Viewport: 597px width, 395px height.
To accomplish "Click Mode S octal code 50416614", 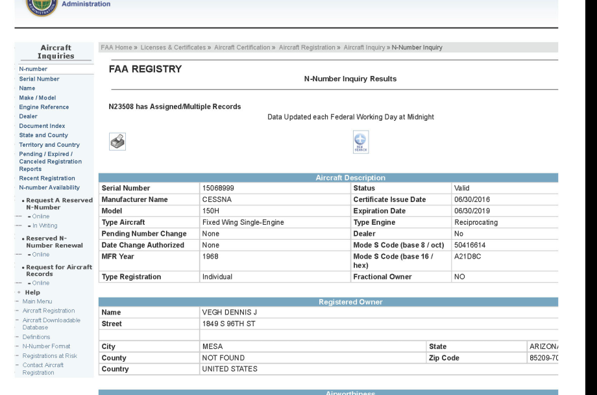I will pyautogui.click(x=470, y=245).
